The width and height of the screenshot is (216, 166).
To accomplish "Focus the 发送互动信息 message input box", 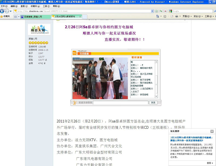I will 121,103.
